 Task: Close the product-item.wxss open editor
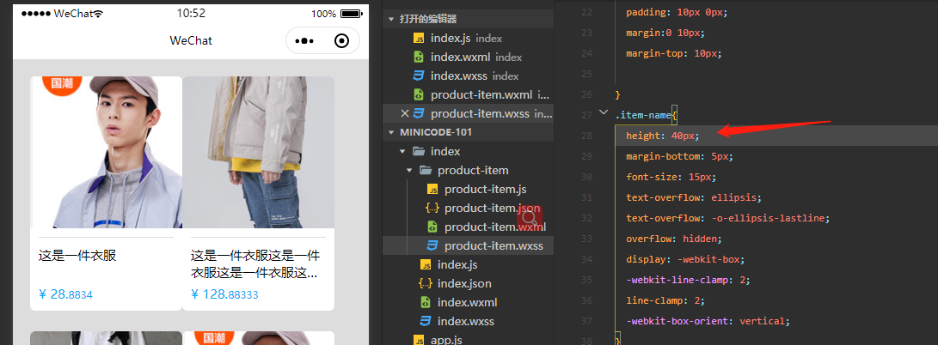tap(404, 113)
